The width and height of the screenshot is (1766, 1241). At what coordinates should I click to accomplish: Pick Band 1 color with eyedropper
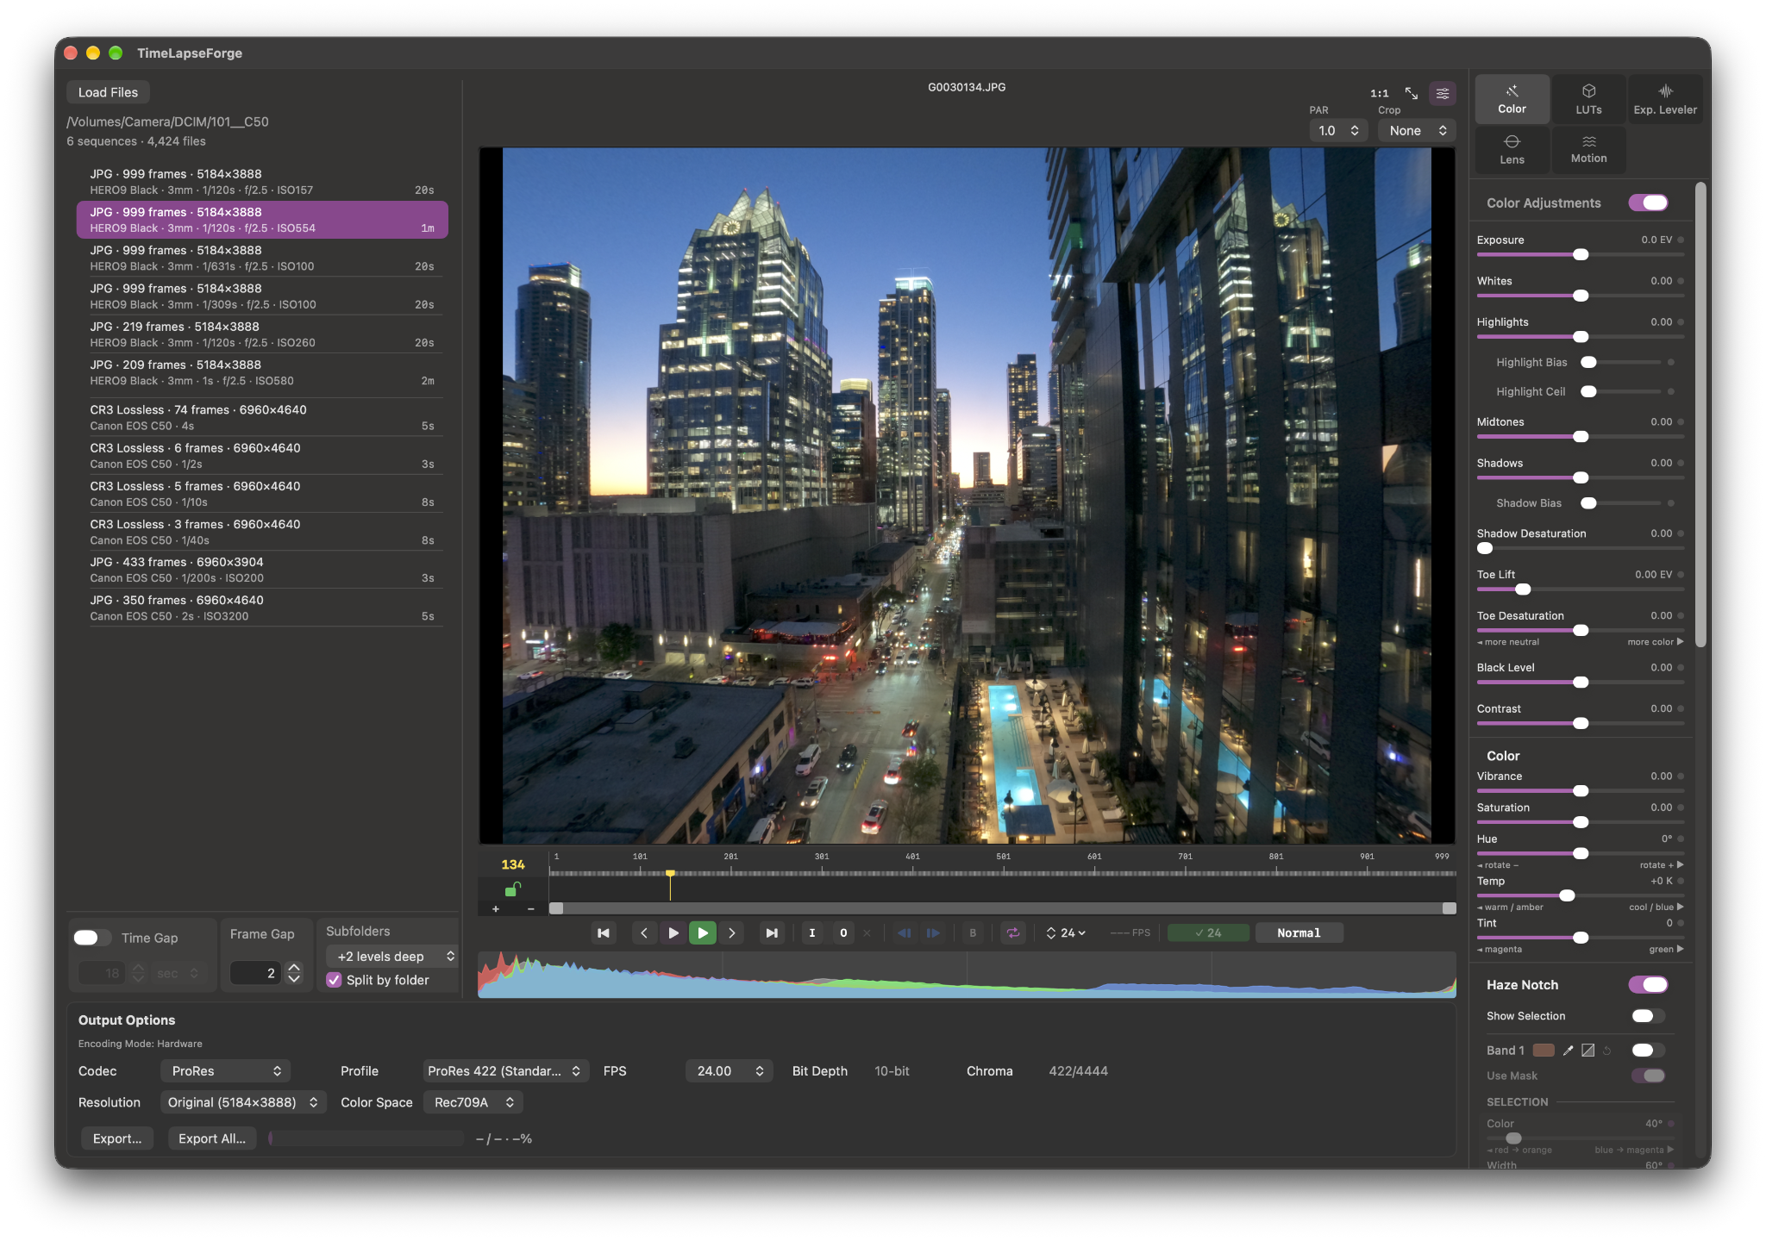pyautogui.click(x=1568, y=1050)
